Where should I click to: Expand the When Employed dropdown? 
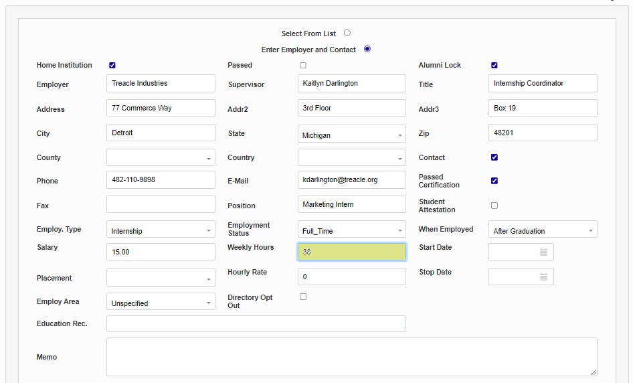pos(543,230)
